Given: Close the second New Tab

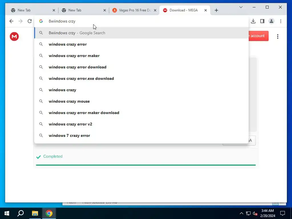Looking at the screenshot, I should [104, 10].
